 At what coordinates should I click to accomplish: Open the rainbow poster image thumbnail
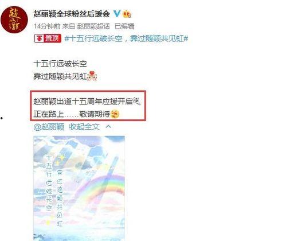79,188
